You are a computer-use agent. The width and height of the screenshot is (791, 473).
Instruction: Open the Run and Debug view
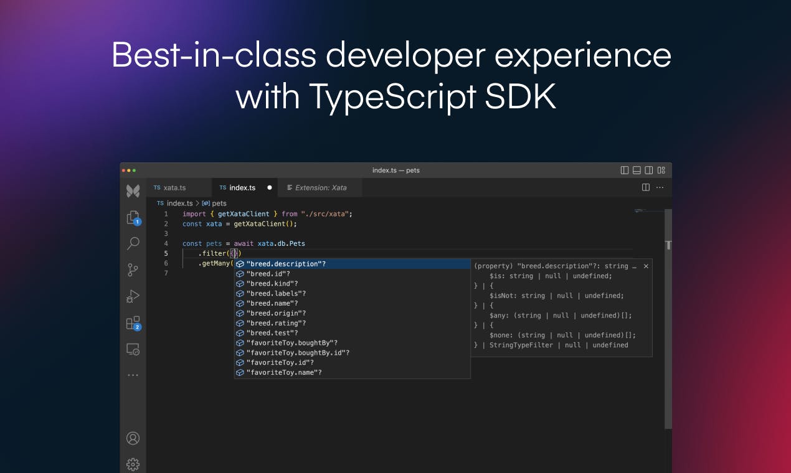[133, 296]
